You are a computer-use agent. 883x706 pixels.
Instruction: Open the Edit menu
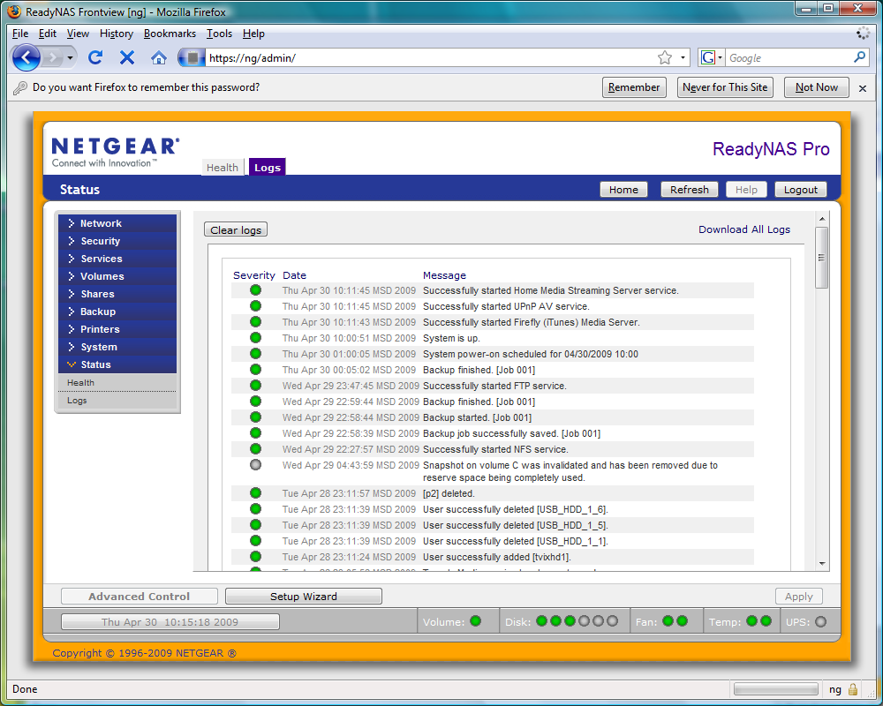[48, 34]
